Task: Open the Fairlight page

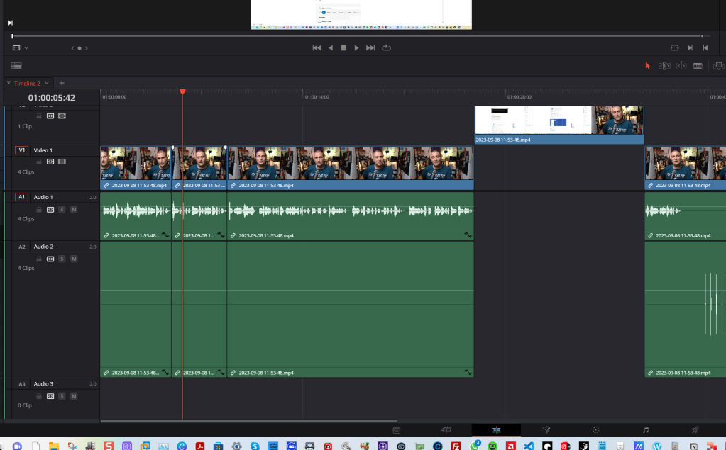Action: tap(645, 430)
